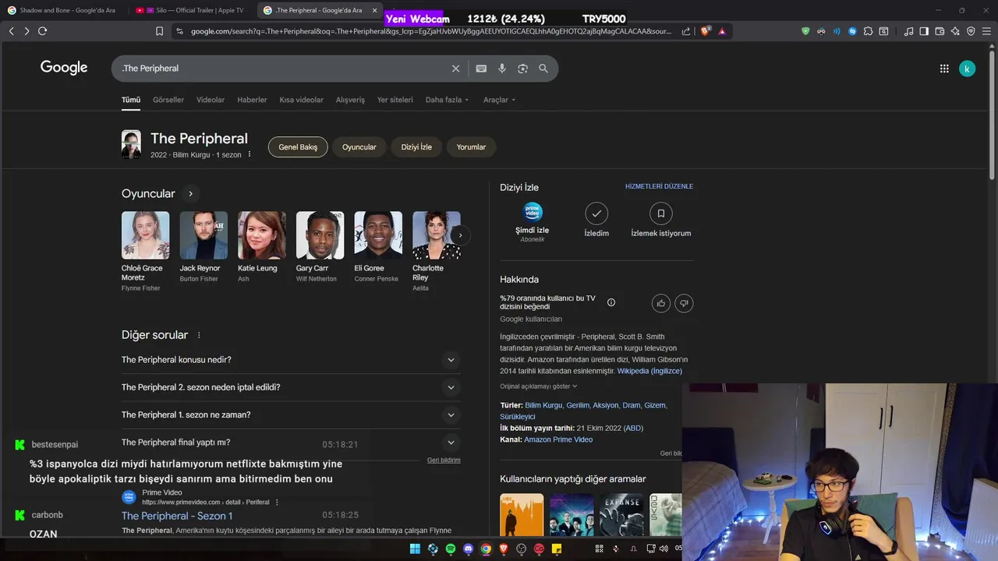Open OBS Studio from the taskbar
Viewport: 998px width, 561px height.
(522, 549)
